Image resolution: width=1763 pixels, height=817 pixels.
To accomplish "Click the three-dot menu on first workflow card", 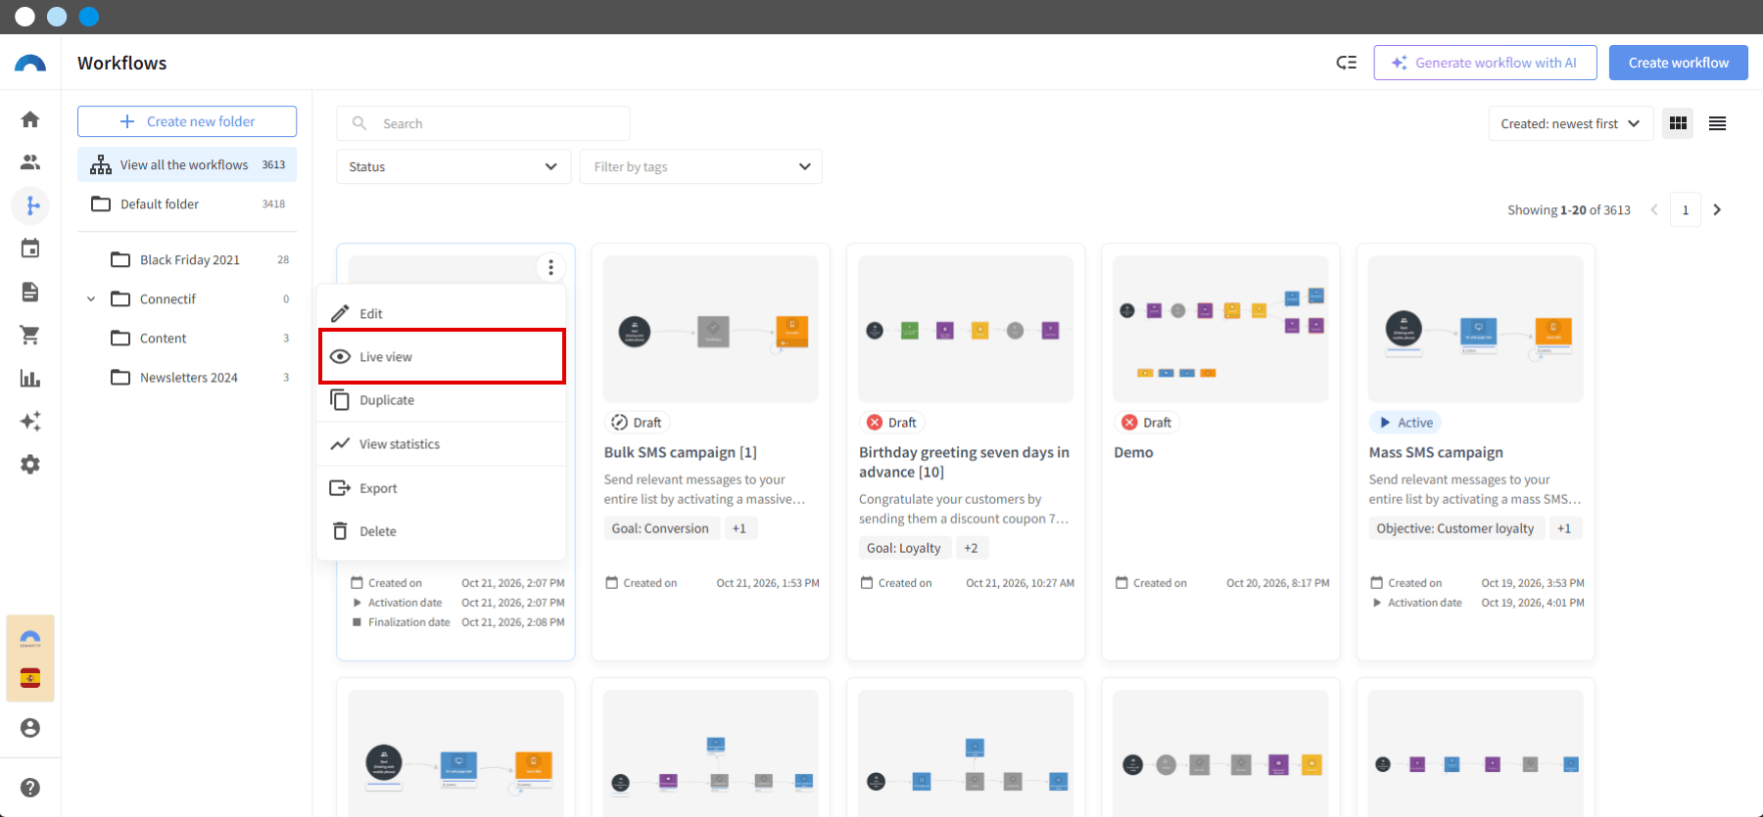I will point(550,267).
